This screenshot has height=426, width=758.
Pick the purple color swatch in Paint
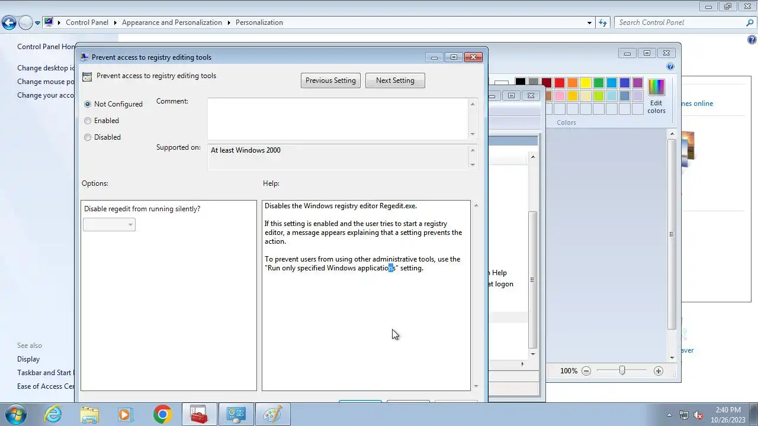coord(637,83)
